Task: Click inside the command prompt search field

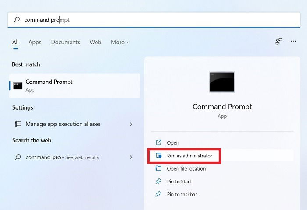Action: pos(154,20)
